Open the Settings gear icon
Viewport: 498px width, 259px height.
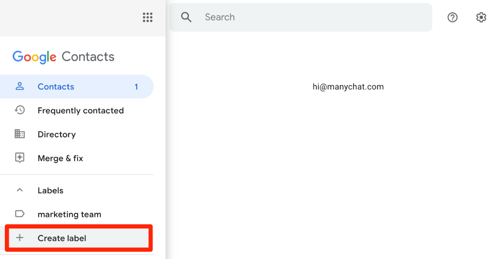pos(481,17)
